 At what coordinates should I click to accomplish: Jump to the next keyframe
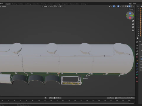coord(58,98)
